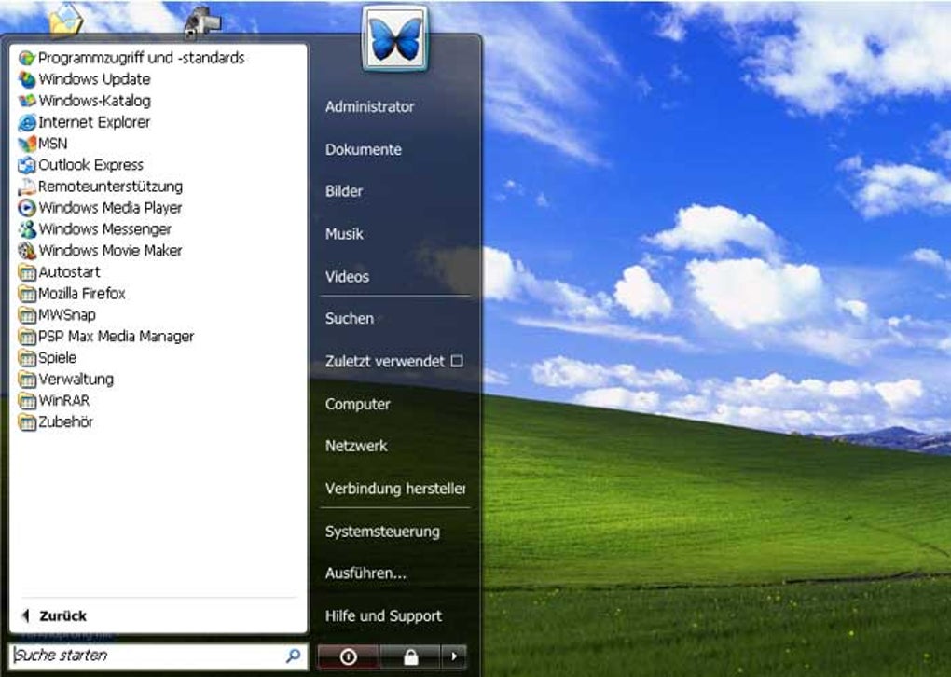The height and width of the screenshot is (677, 951).
Task: Open Windows Messenger icon
Action: 27,229
